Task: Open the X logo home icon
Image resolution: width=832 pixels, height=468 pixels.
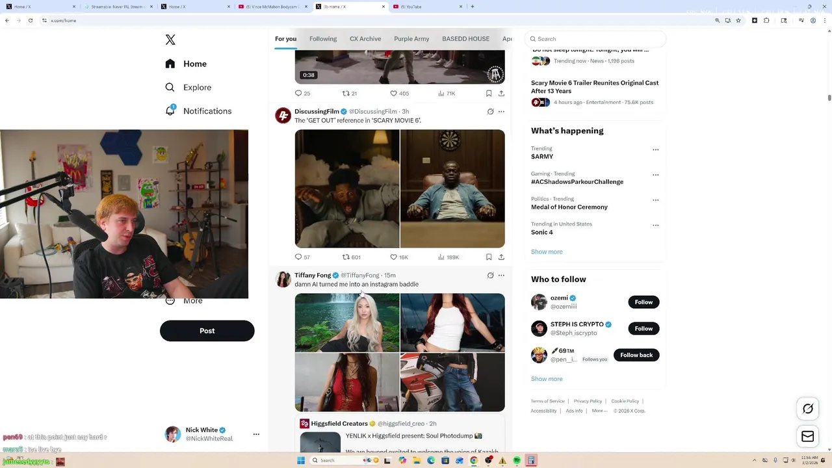Action: point(170,40)
